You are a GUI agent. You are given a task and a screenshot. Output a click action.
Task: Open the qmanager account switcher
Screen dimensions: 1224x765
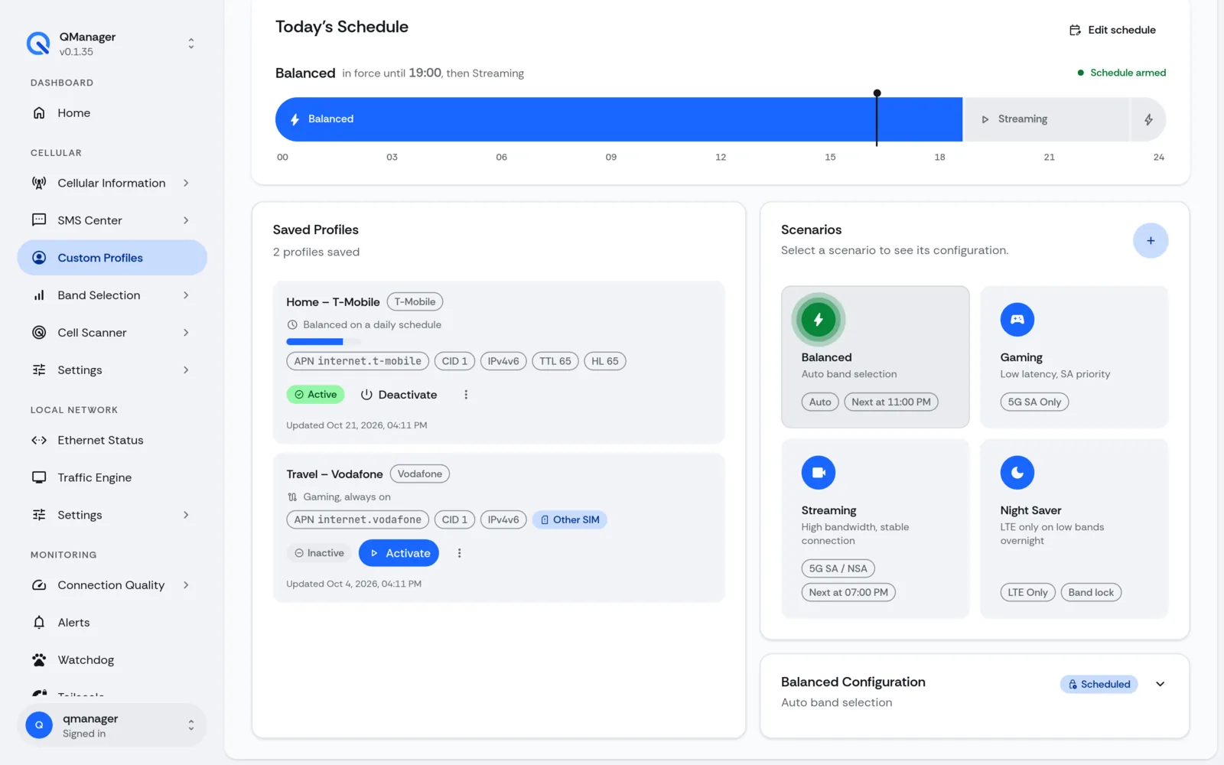(x=112, y=725)
